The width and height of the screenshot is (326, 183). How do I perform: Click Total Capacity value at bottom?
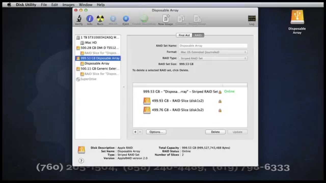206,148
